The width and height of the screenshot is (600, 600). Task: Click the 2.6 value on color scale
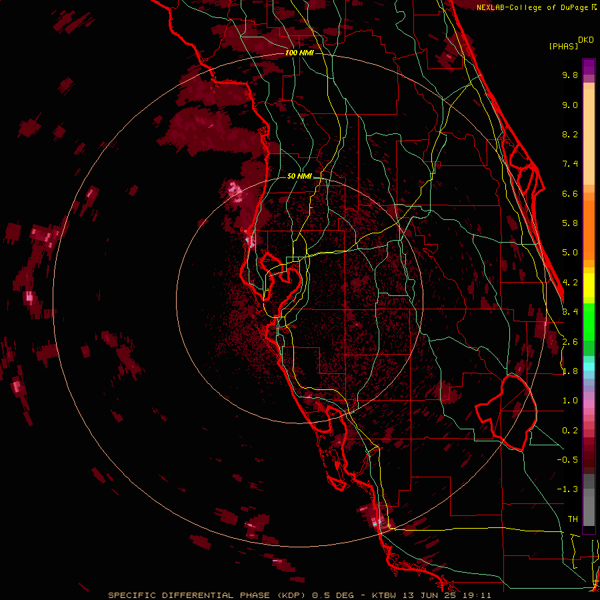(x=570, y=342)
